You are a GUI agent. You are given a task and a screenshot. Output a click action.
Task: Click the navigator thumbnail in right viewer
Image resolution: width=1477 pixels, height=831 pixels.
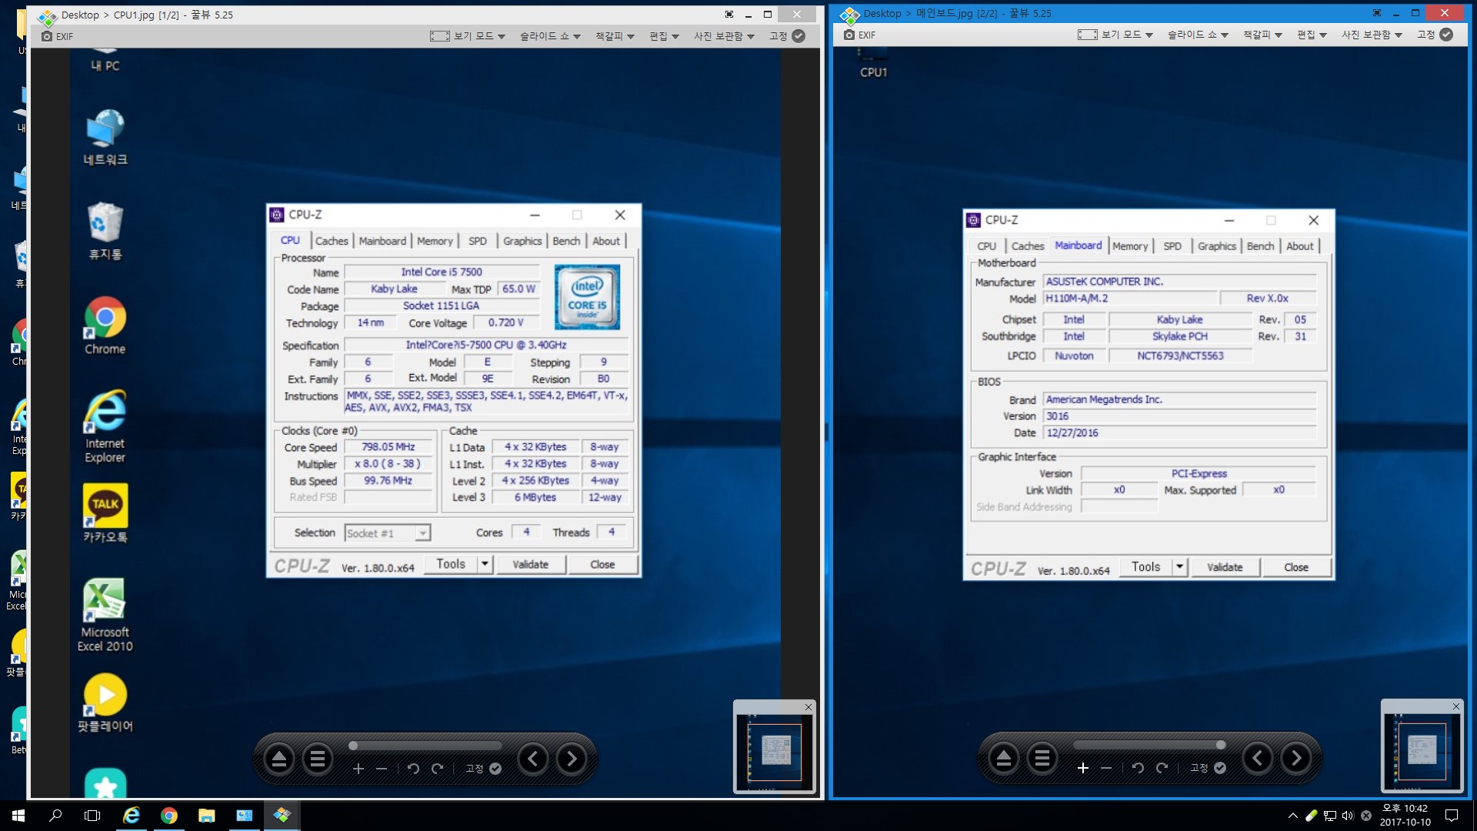click(x=1422, y=751)
